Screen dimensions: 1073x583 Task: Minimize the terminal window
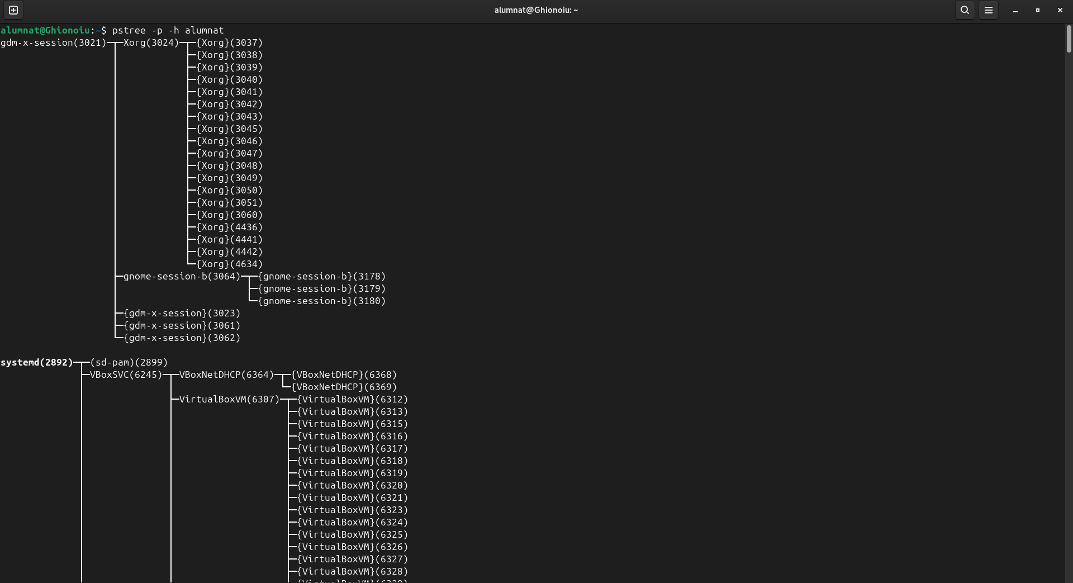point(1015,10)
